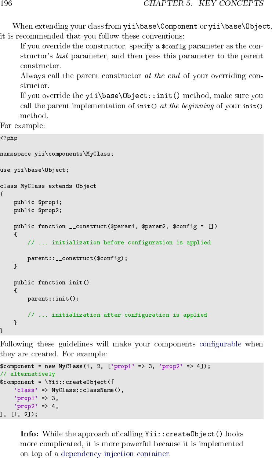Follow the 'dependency injection container' link
Image resolution: width=272 pixels, height=458 pixels.
115,454
